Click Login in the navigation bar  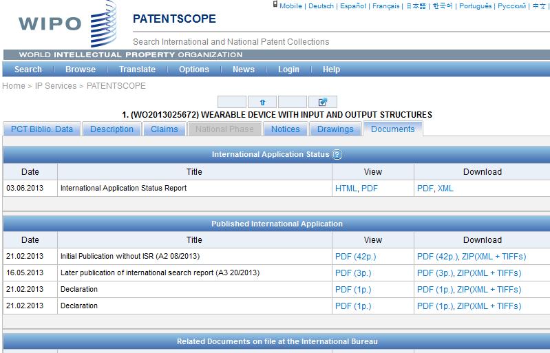tap(288, 69)
